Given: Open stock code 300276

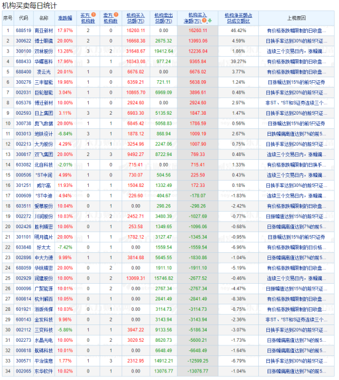Looking at the screenshot, I should [23, 82].
